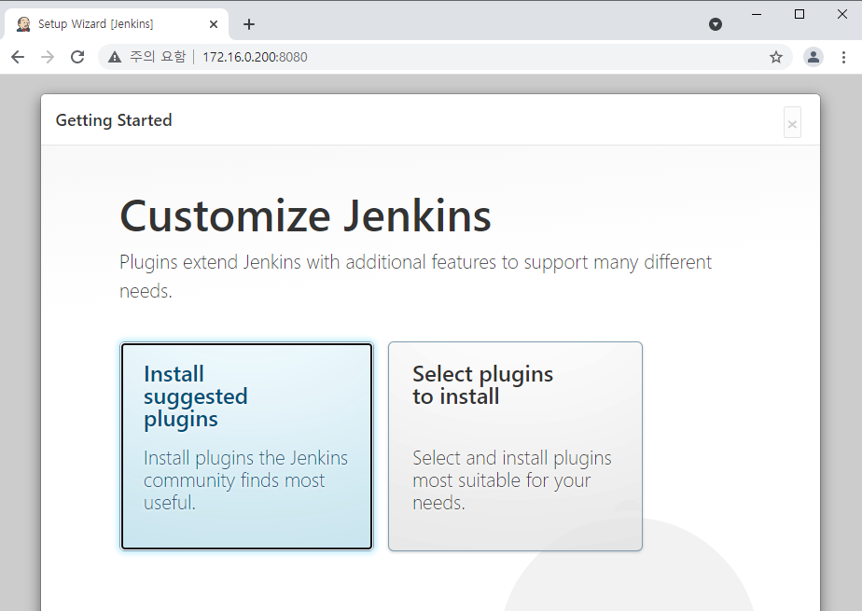The image size is (862, 611).
Task: Choose the Select plugins to install card
Action: [515, 446]
